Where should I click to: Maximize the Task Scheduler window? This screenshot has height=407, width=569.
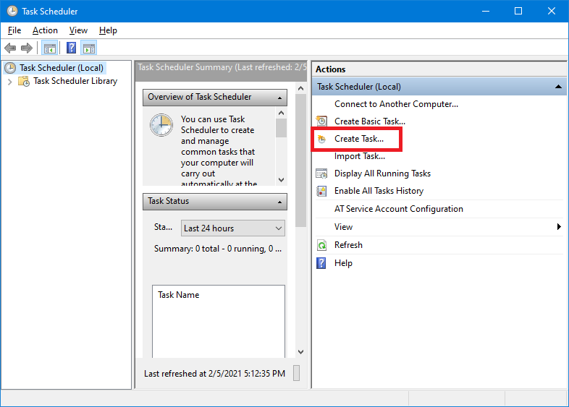click(518, 11)
